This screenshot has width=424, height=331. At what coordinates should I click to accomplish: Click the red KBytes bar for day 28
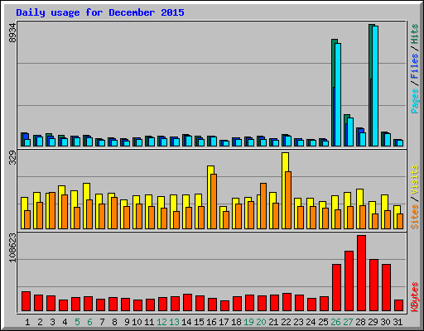click(x=361, y=273)
